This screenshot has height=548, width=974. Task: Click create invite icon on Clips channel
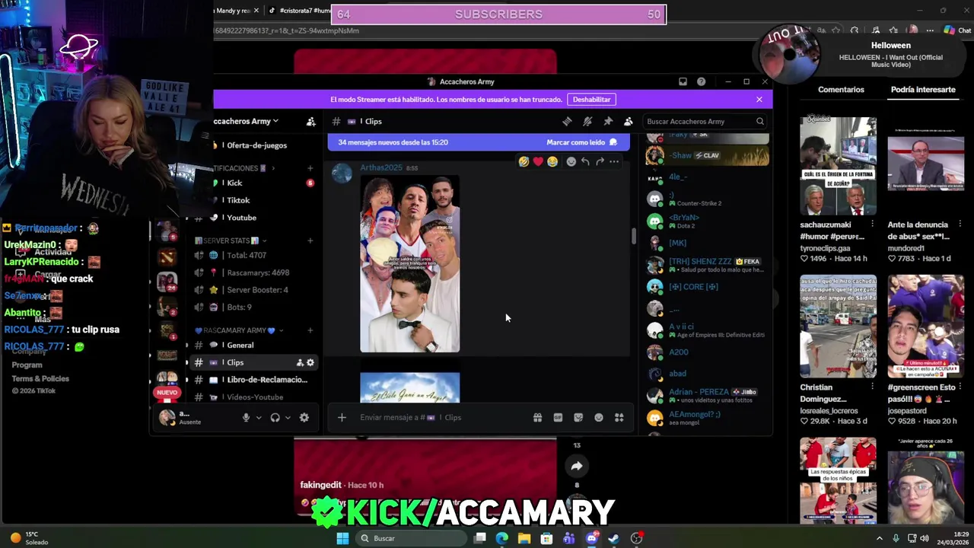[x=300, y=362]
